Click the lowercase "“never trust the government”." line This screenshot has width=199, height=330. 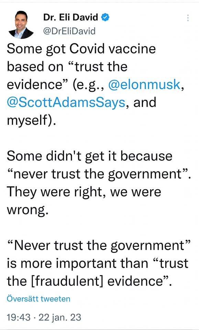[x=99, y=174]
